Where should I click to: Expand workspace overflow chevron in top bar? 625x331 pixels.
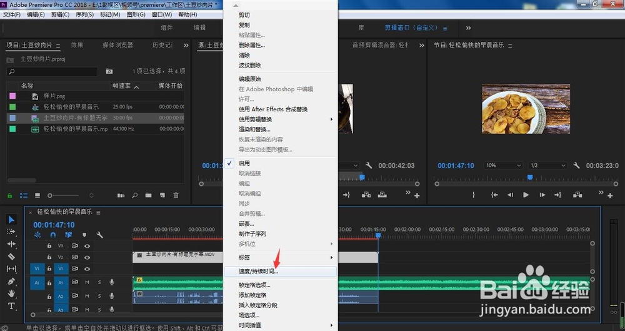coord(468,28)
